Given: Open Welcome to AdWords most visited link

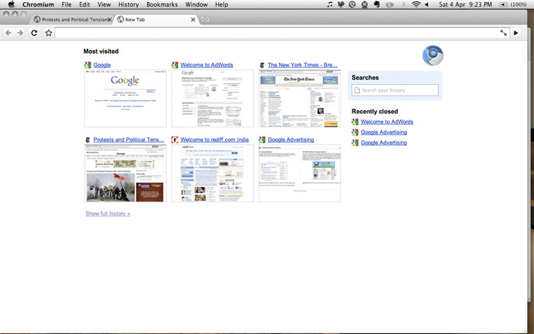Looking at the screenshot, I should (207, 65).
